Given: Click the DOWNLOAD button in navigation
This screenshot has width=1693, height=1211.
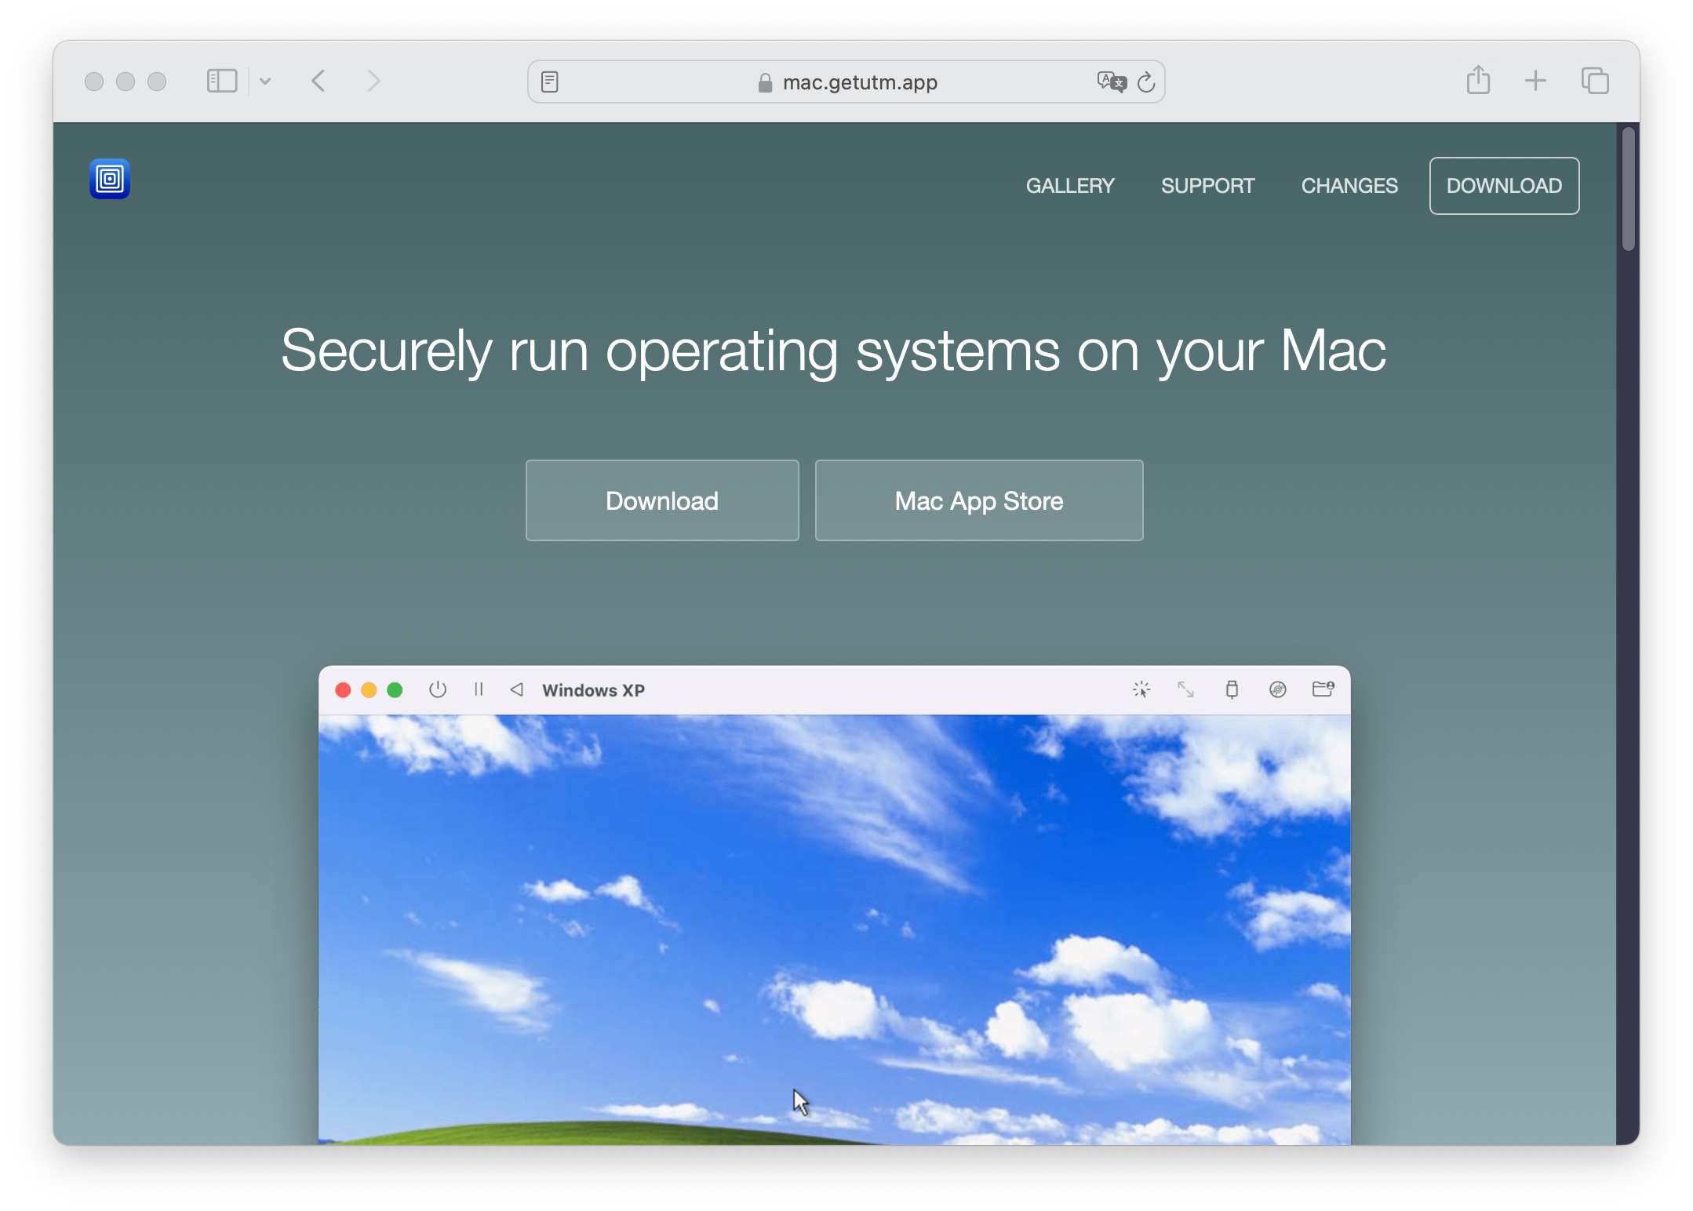Looking at the screenshot, I should pos(1504,186).
